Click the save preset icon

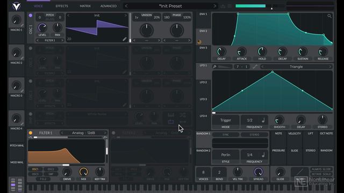pyautogui.click(x=223, y=6)
